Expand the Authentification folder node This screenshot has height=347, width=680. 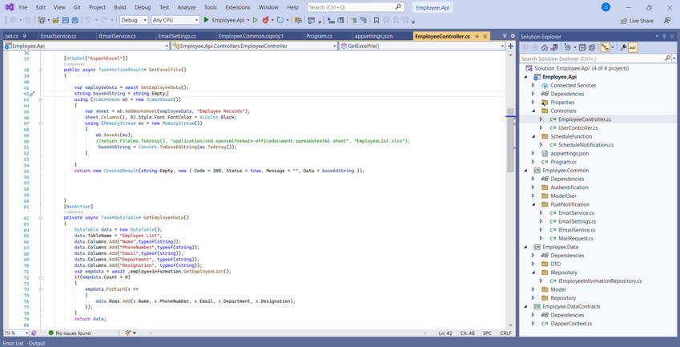533,188
